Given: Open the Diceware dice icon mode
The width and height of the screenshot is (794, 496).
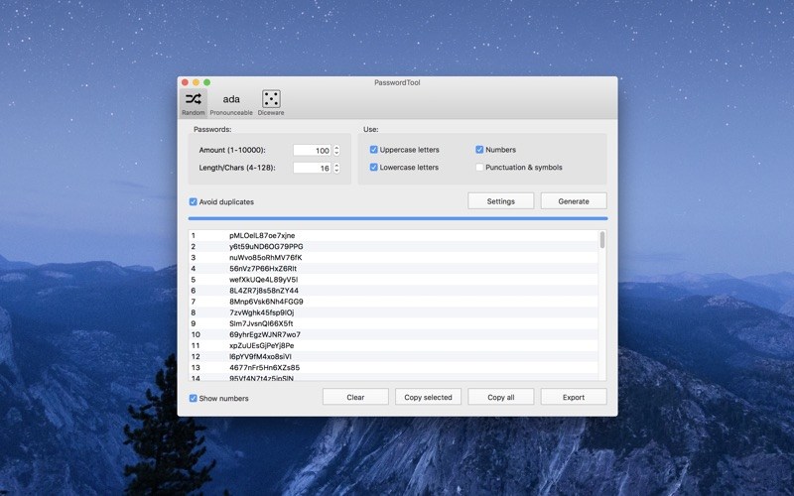Looking at the screenshot, I should tap(271, 99).
